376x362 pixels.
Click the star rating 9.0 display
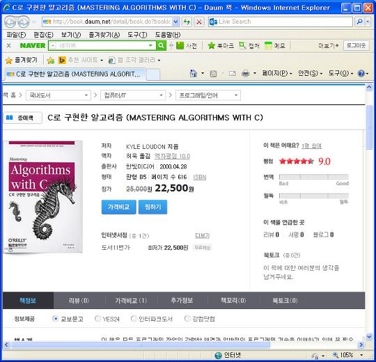tap(304, 162)
